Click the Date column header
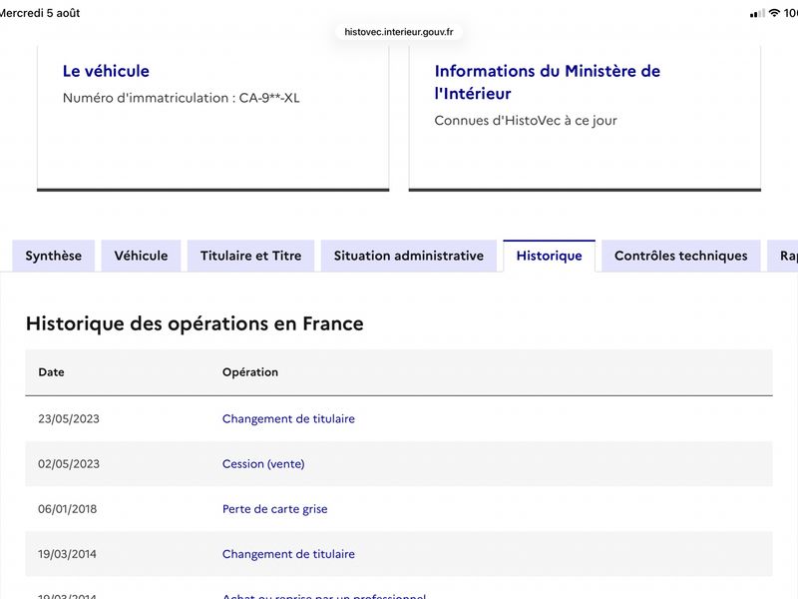Viewport: 798px width, 599px height. coord(52,372)
